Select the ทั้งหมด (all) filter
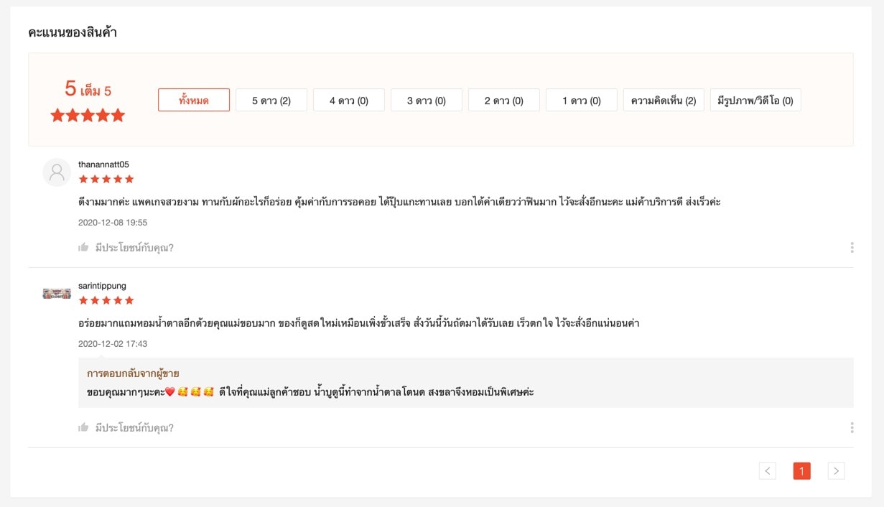The width and height of the screenshot is (884, 507). point(194,101)
